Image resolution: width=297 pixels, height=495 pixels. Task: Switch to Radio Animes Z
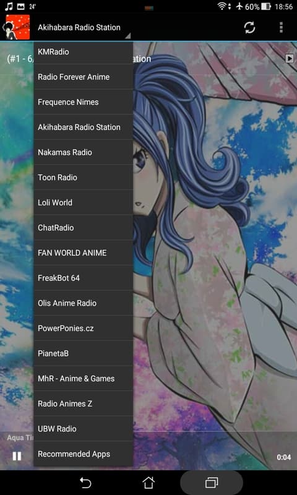[x=84, y=403]
